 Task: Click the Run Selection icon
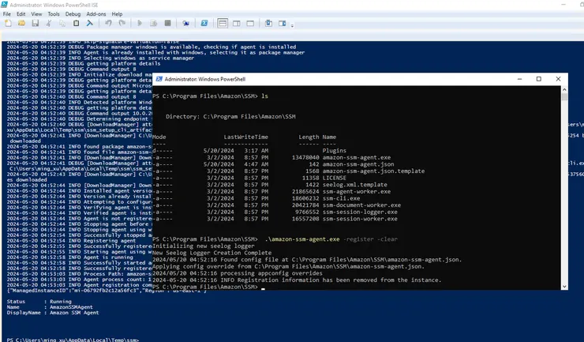(153, 24)
